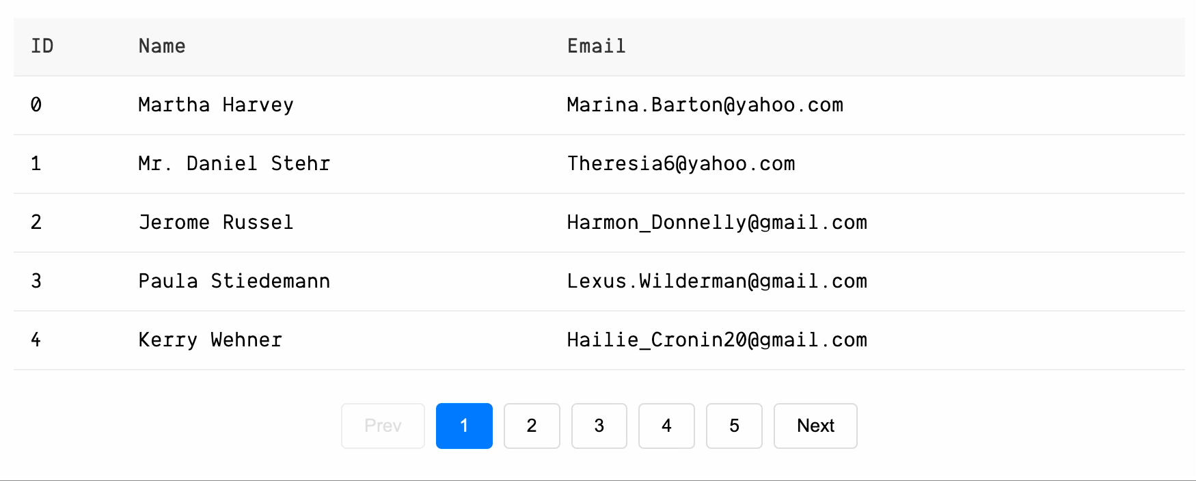Click the Prev page button
This screenshot has height=481, width=1196.
pos(383,426)
